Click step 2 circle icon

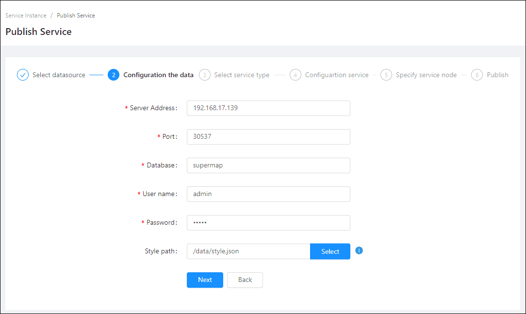pos(114,75)
